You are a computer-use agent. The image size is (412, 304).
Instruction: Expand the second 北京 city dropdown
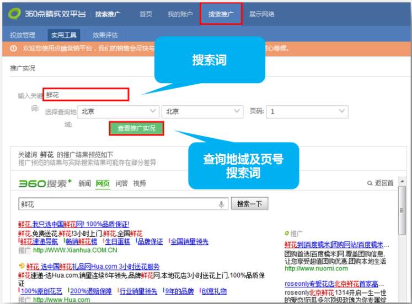click(x=202, y=112)
